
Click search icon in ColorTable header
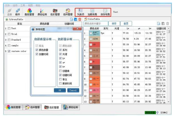tap(163, 24)
